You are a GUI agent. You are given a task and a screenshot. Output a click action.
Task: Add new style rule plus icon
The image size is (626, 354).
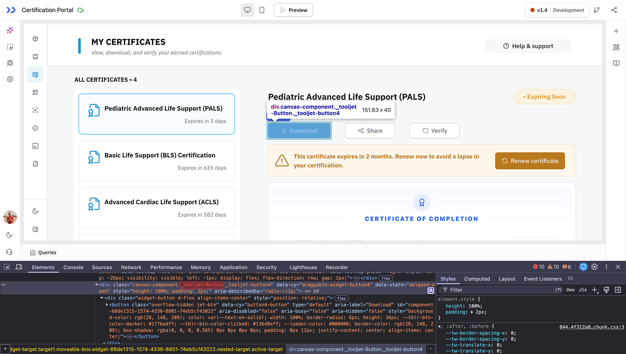point(595,290)
